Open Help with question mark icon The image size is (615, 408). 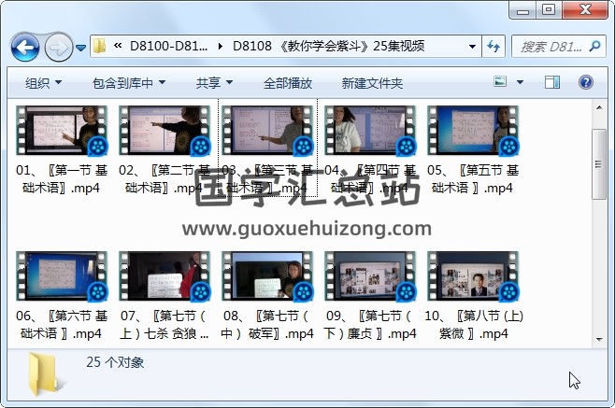586,82
